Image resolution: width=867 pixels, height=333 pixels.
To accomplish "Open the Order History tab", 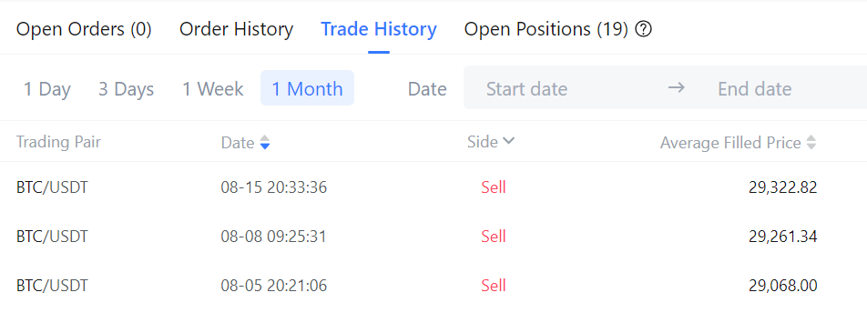I will [236, 29].
